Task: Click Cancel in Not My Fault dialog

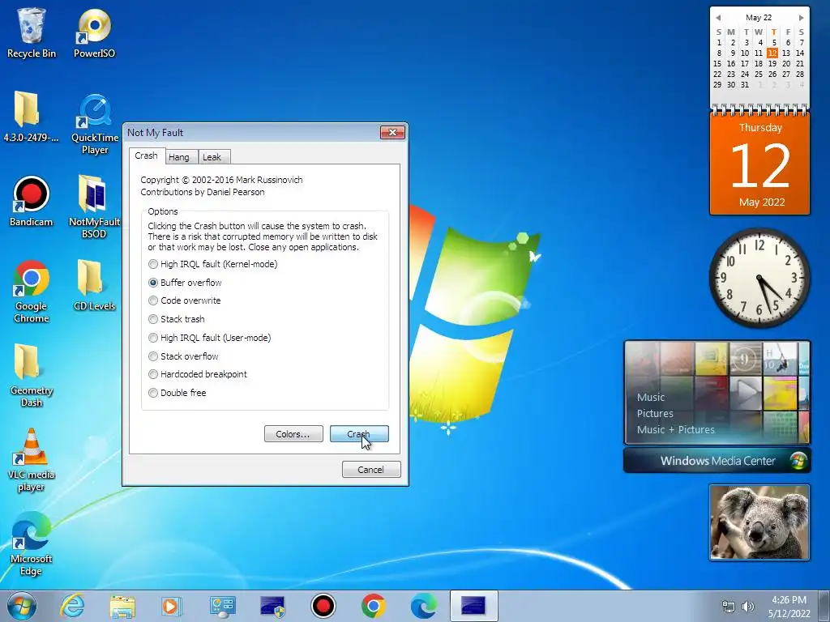Action: [x=371, y=469]
